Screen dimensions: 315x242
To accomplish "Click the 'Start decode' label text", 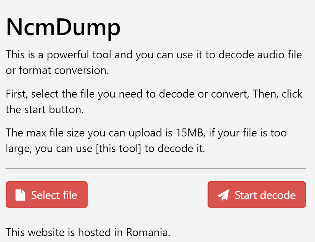I will (265, 195).
